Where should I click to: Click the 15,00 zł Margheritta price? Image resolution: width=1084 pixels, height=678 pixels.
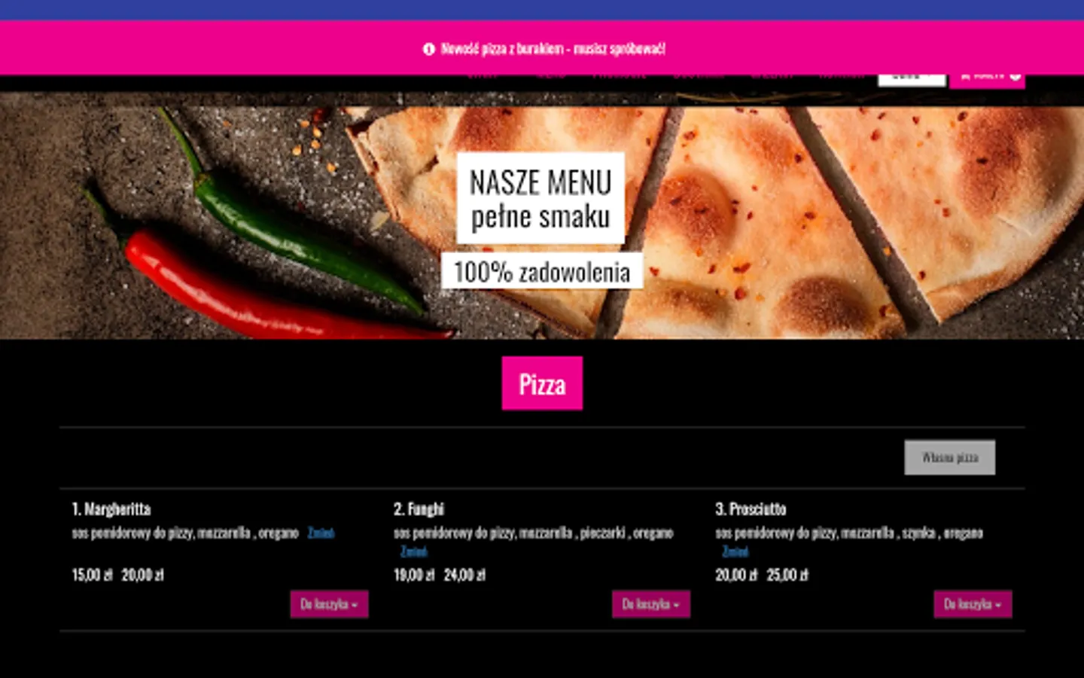(92, 575)
